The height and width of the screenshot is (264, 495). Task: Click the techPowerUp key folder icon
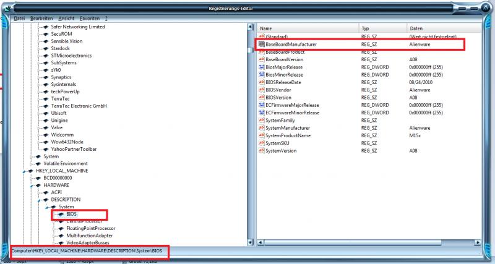[x=46, y=92]
